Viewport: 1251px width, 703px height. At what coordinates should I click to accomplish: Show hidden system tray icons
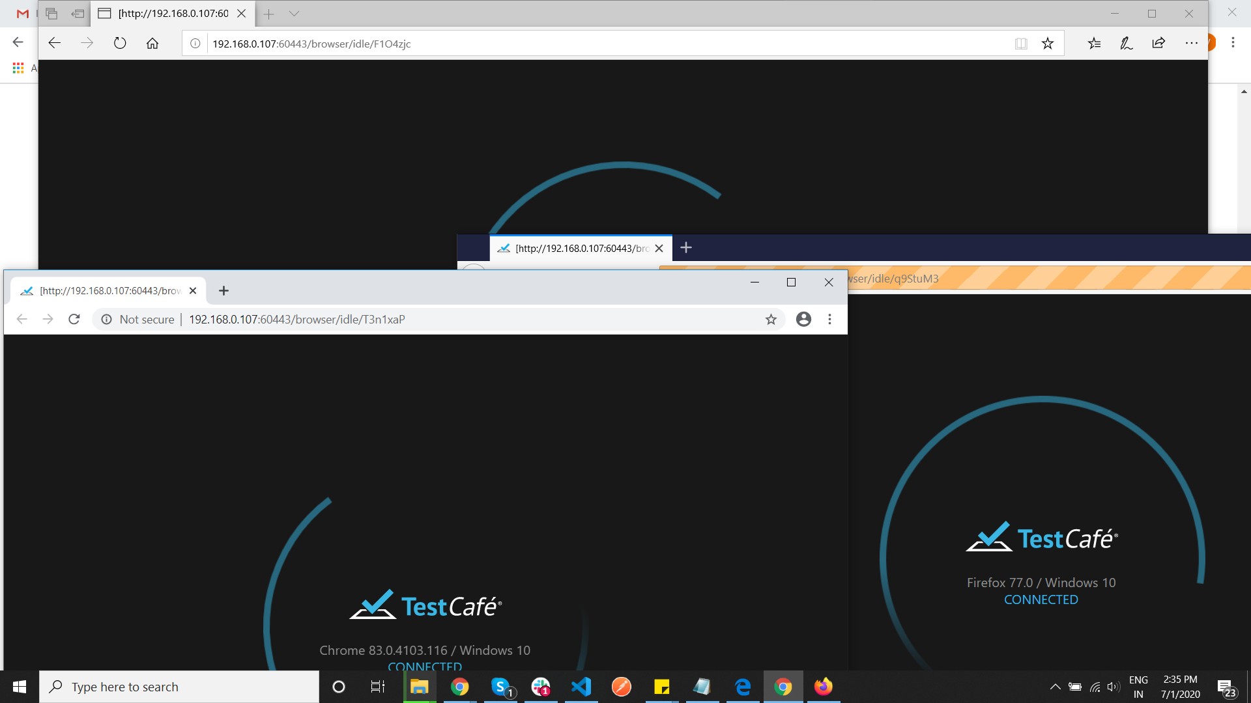(1055, 687)
